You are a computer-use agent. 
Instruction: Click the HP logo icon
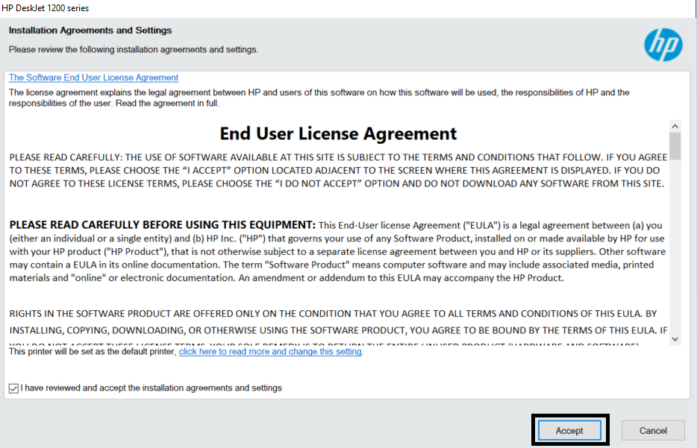click(x=663, y=45)
